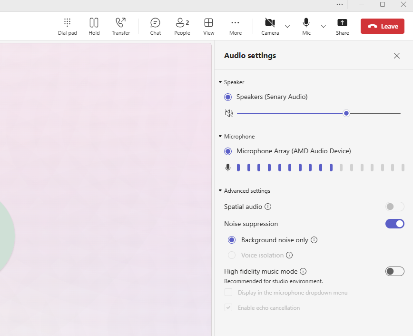The width and height of the screenshot is (413, 336).
Task: Turn on the Camera
Action: coord(270,26)
